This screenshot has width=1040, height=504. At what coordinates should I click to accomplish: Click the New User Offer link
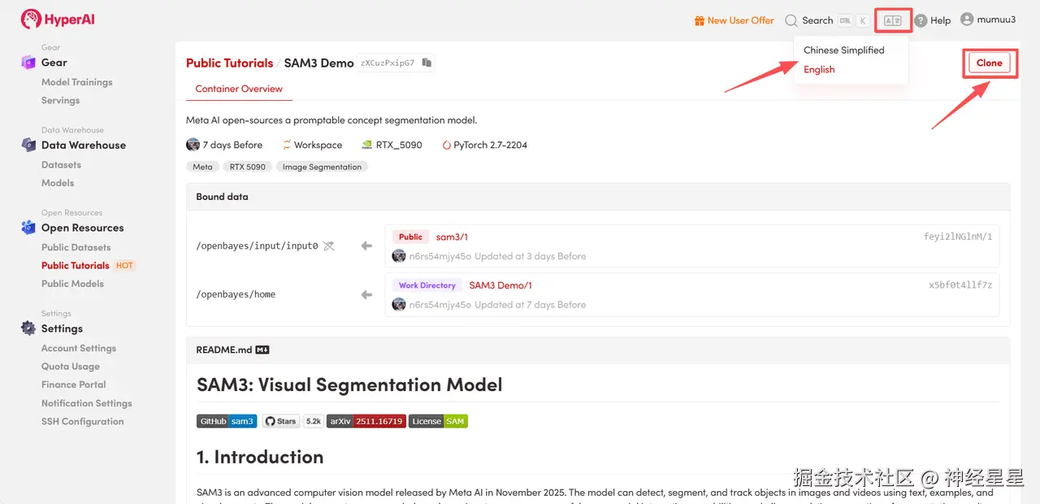coord(740,20)
